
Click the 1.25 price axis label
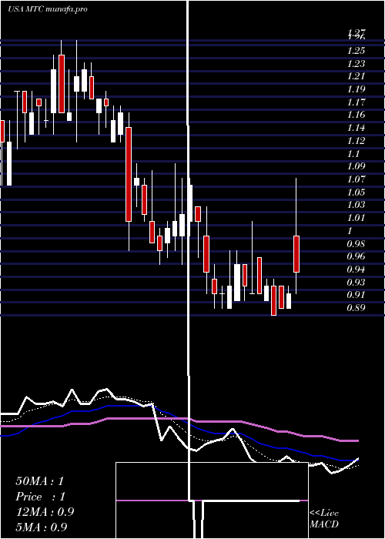pyautogui.click(x=356, y=51)
